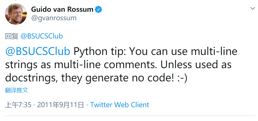
Task: Click the 2011年9月11日 date
Action: [x=60, y=105]
